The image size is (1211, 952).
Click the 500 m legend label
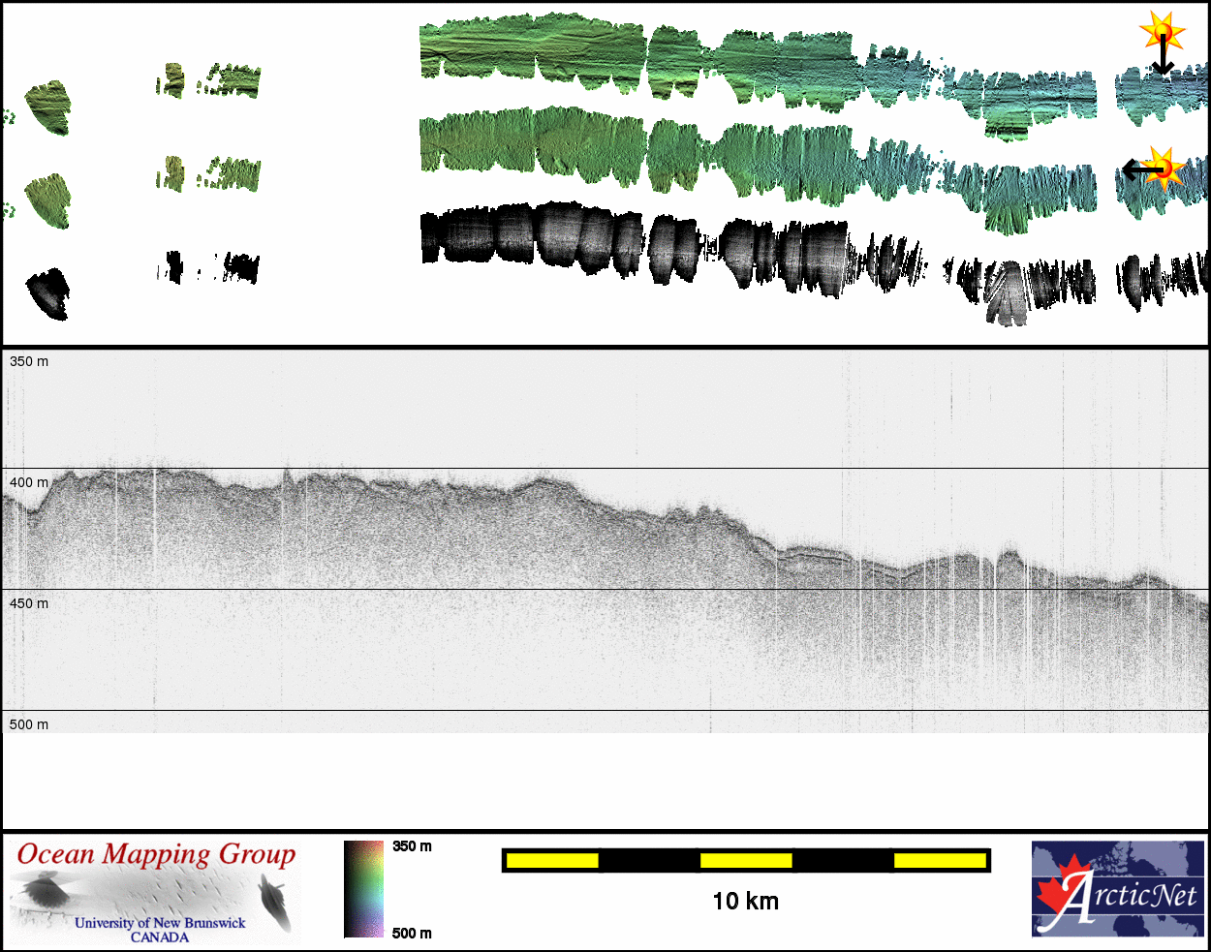coord(412,934)
